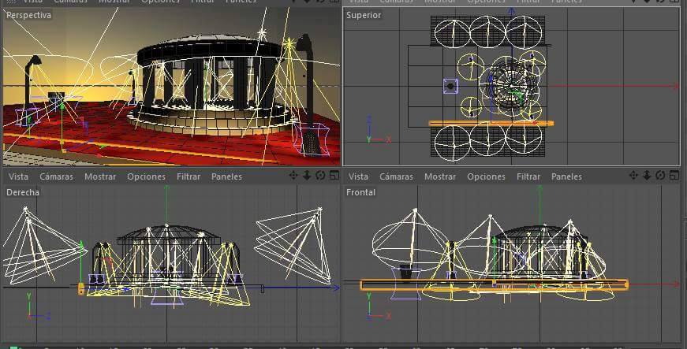Open Cámaras menu in the Derecha viewport
Screen dimensions: 687x349
[56, 176]
